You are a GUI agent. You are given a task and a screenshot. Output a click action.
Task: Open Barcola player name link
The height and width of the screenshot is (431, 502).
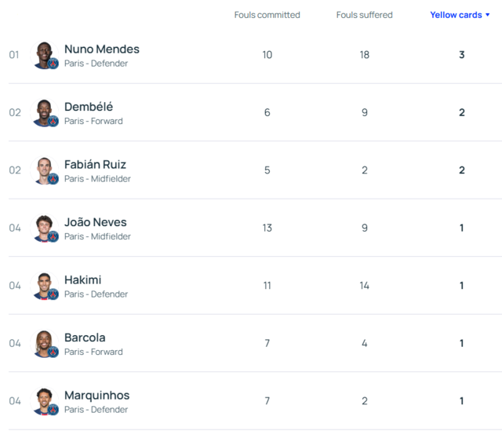pyautogui.click(x=85, y=338)
